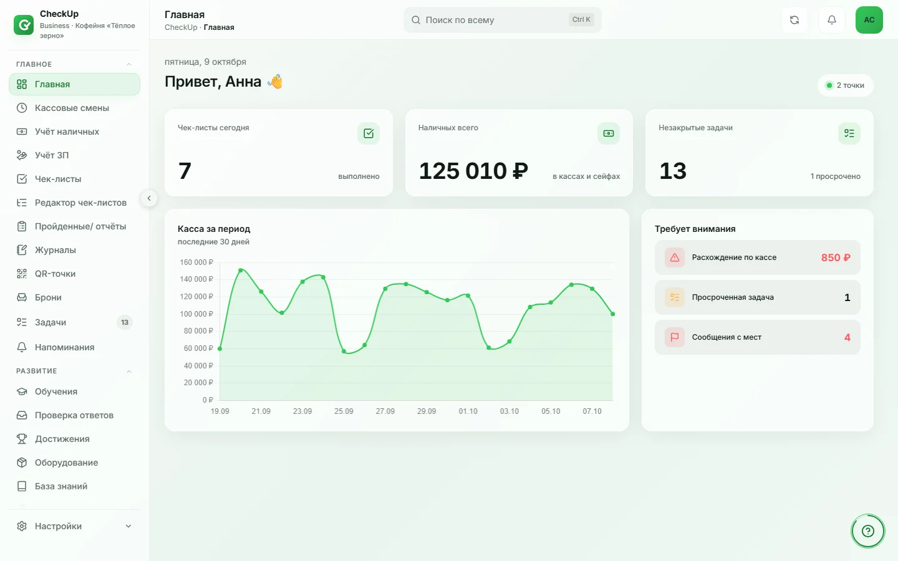
Task: Open the notifications bell
Action: point(832,20)
